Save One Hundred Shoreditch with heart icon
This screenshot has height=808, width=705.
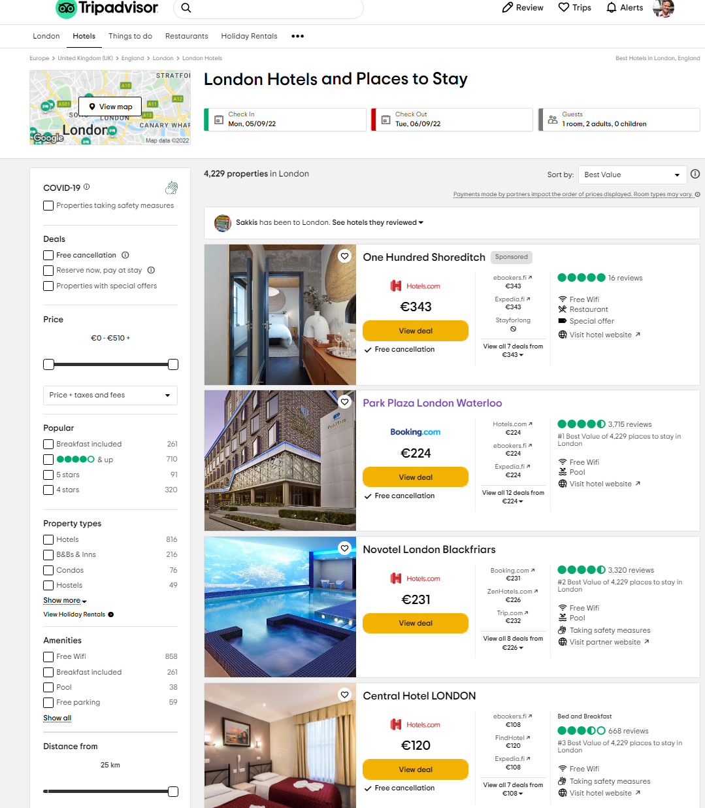(345, 256)
